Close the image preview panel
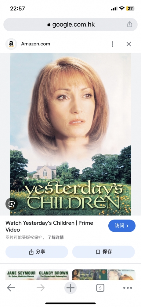 pos(128,44)
